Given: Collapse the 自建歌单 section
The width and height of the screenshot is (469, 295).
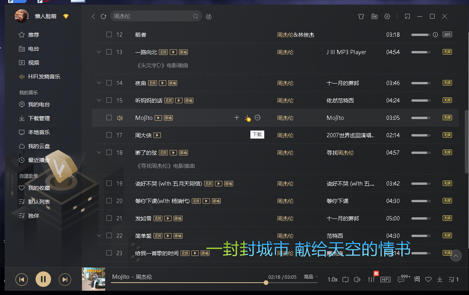Looking at the screenshot, I should [72, 176].
